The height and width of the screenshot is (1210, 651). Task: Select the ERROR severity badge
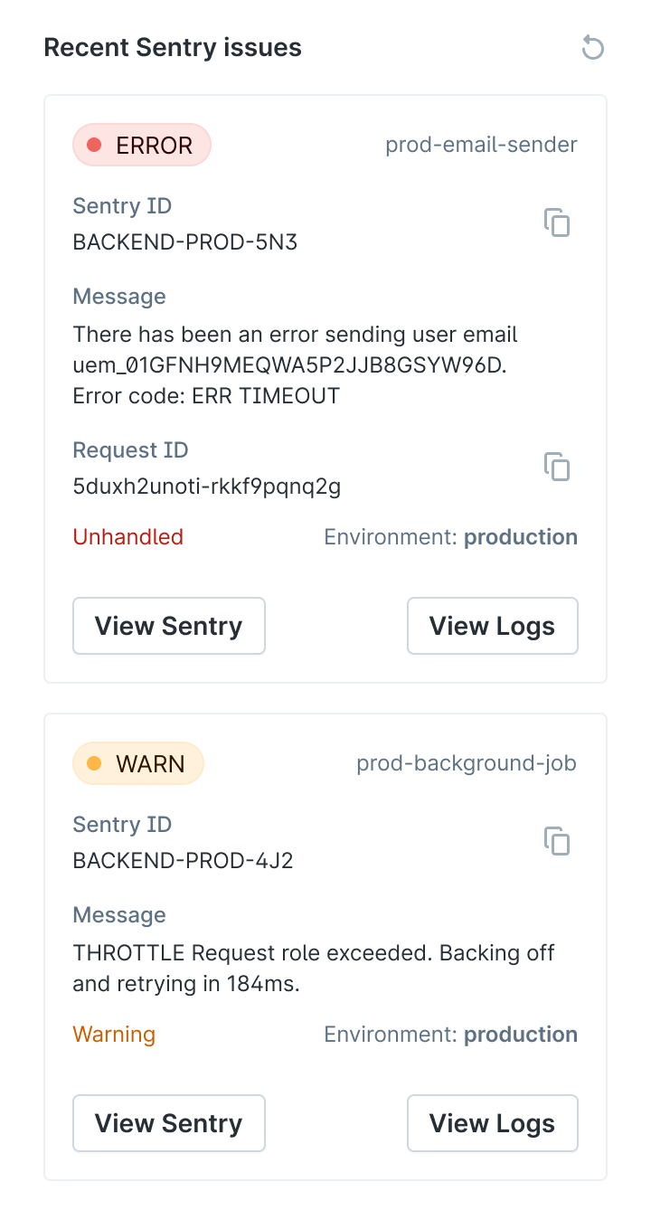(x=142, y=144)
